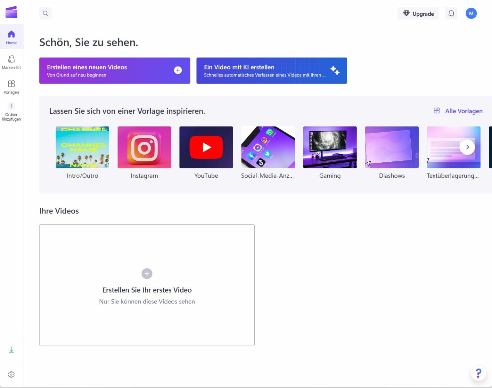Image resolution: width=492 pixels, height=388 pixels.
Task: Select the Instagram template thumbnail
Action: tap(144, 147)
